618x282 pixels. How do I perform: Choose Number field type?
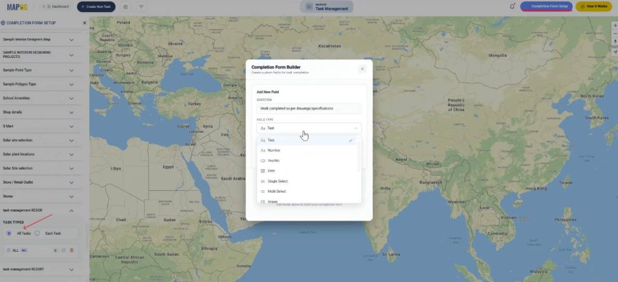pyautogui.click(x=307, y=150)
